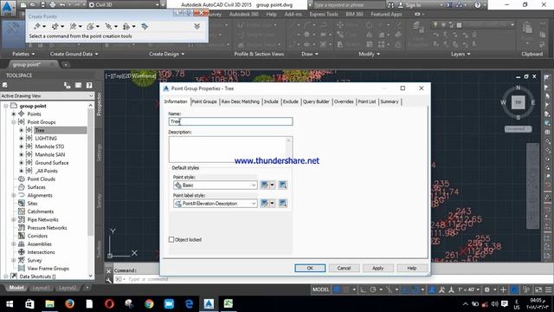Click the ViewCube TOP face
The width and height of the screenshot is (554, 312).
[518, 102]
